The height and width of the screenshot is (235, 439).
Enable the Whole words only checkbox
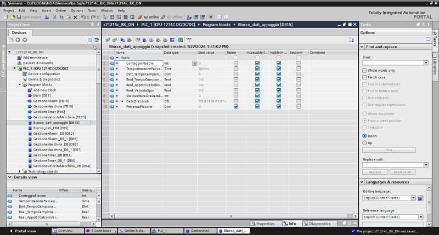pos(365,70)
